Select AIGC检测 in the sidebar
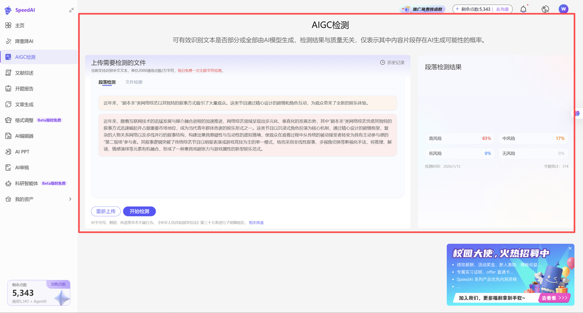Image resolution: width=583 pixels, height=313 pixels. (x=39, y=57)
